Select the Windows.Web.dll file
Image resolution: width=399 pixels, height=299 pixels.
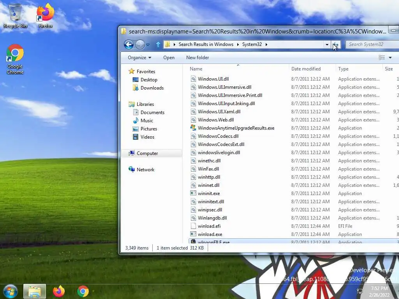[x=216, y=120]
